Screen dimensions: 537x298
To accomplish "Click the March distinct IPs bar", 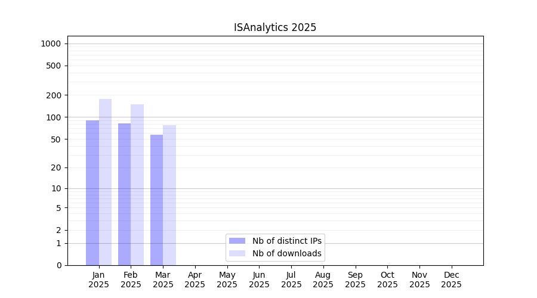I will tap(156, 200).
